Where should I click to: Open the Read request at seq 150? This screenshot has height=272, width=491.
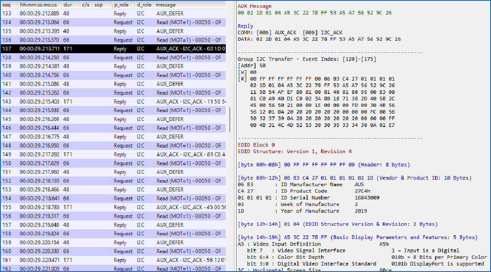click(113, 163)
